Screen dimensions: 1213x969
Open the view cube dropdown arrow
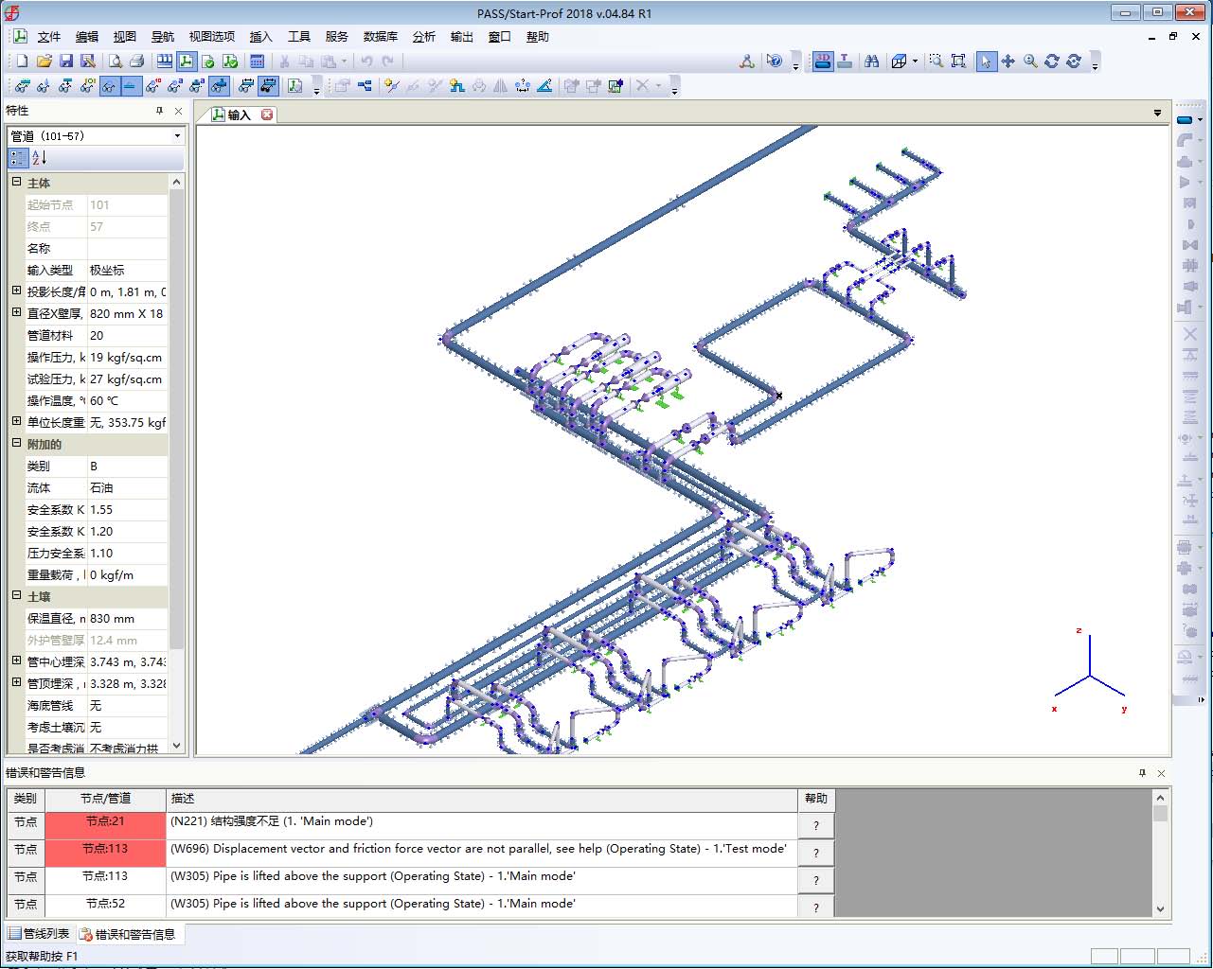[915, 62]
